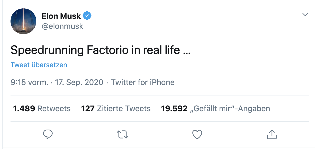Show the 127 Zitierte Tweets
315x149 pixels.
pyautogui.click(x=116, y=108)
